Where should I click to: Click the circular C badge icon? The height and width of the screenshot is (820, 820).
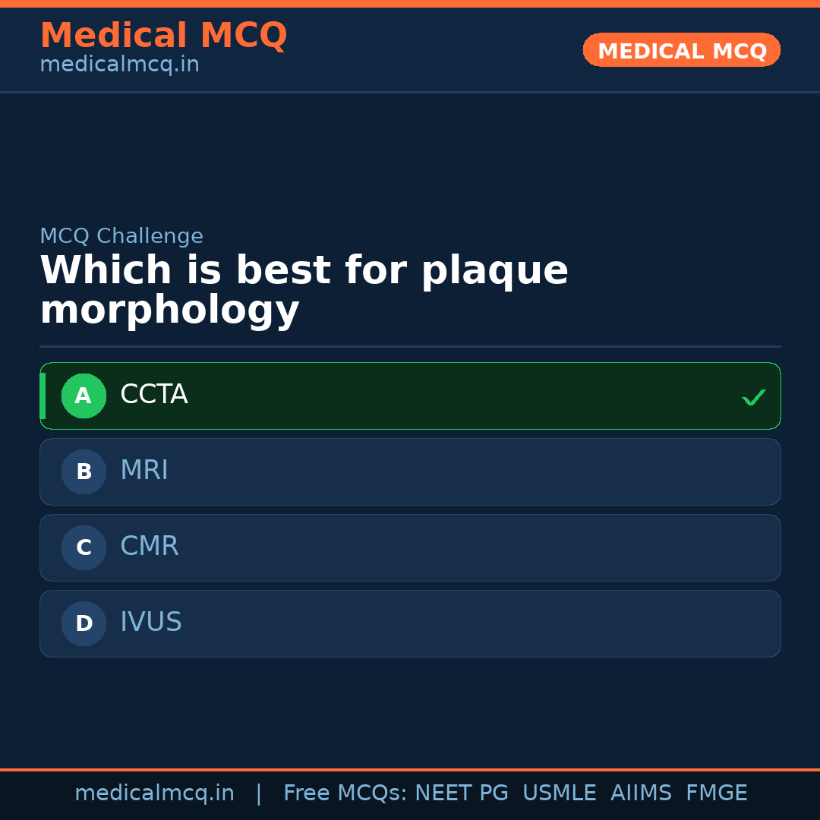(84, 547)
